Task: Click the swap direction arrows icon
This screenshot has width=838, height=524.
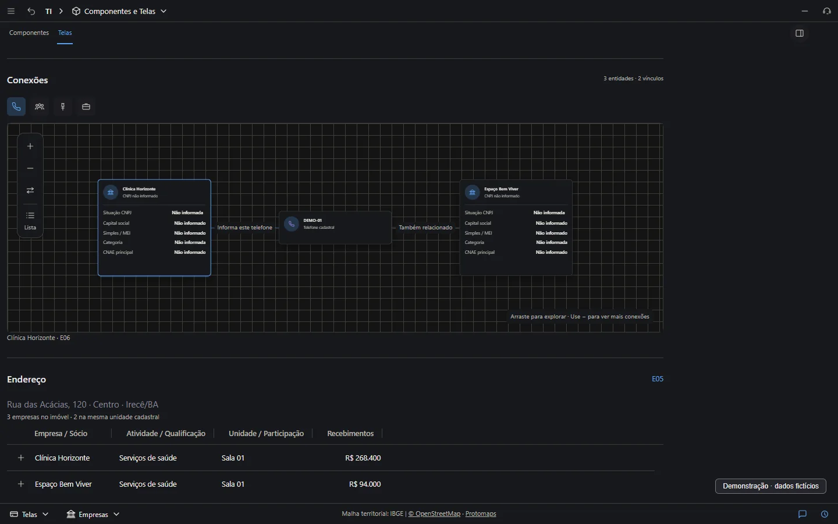Action: (x=30, y=190)
